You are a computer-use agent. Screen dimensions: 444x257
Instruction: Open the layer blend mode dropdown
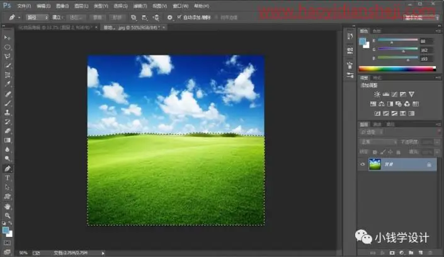point(379,142)
